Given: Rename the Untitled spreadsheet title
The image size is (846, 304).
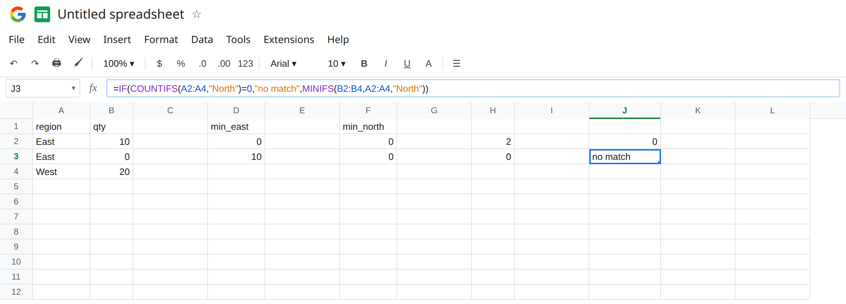Looking at the screenshot, I should [x=121, y=14].
